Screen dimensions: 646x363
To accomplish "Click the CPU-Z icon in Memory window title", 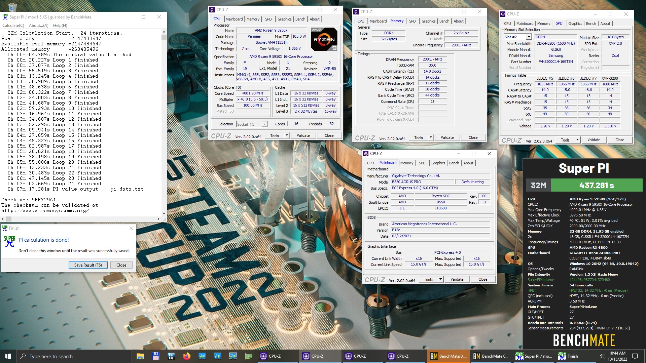I will pyautogui.click(x=356, y=12).
